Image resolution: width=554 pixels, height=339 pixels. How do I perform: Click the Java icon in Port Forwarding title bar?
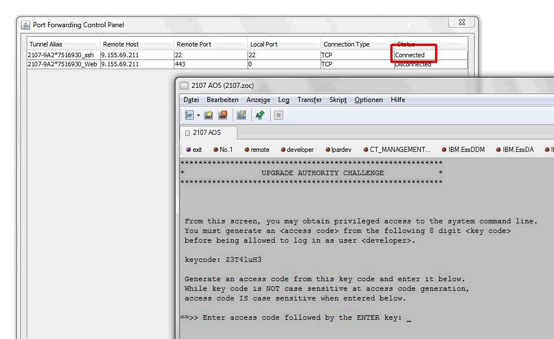coord(25,25)
